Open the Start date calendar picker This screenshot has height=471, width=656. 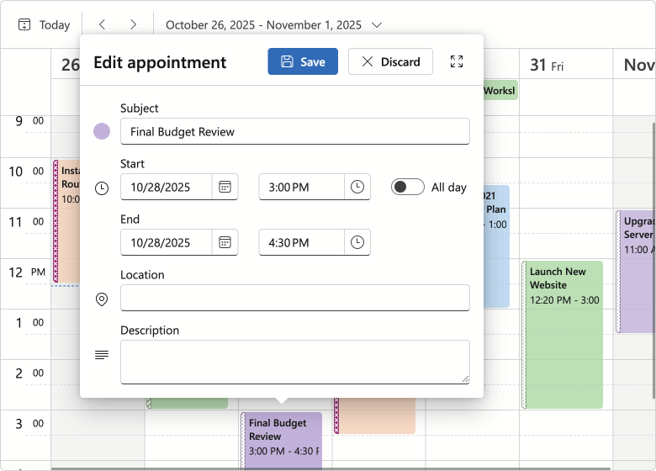[x=225, y=187]
